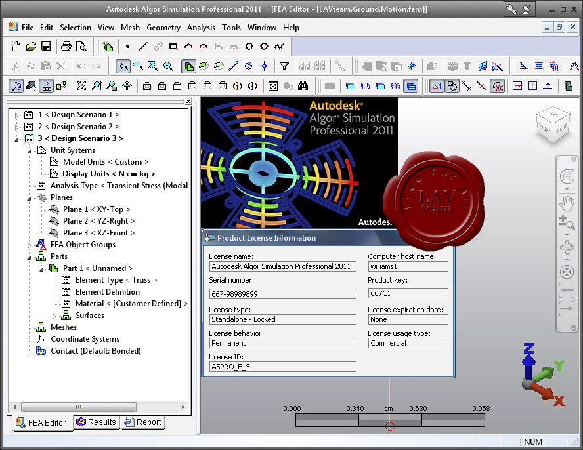Image resolution: width=583 pixels, height=450 pixels.
Task: Select the line drawing tool
Action: (142, 46)
